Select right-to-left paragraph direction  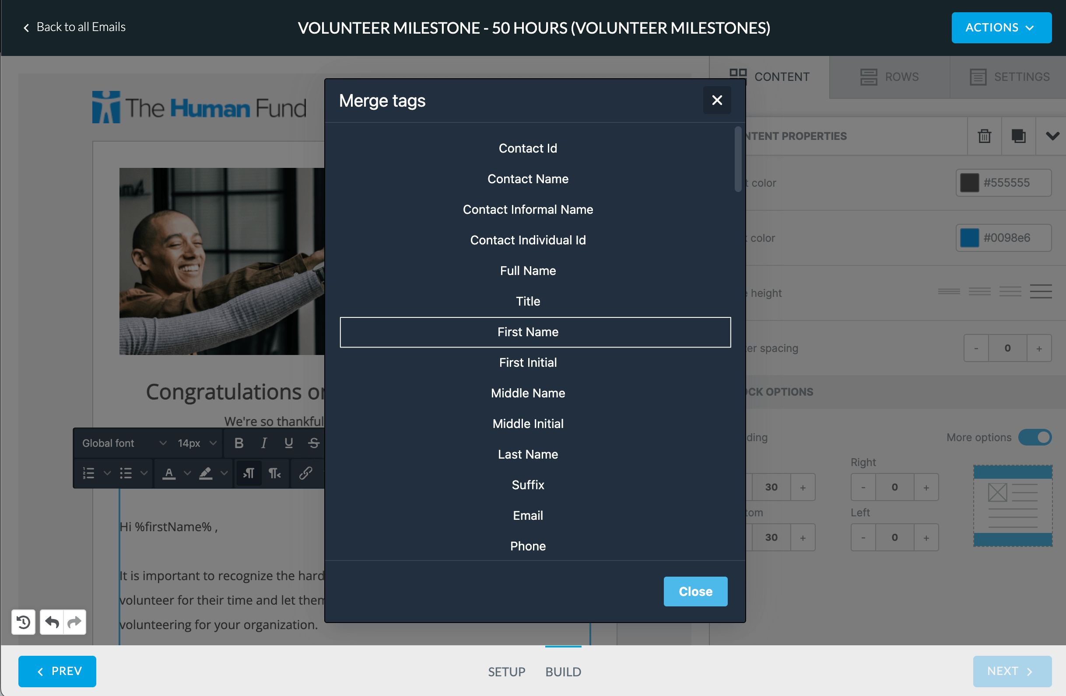pos(274,473)
